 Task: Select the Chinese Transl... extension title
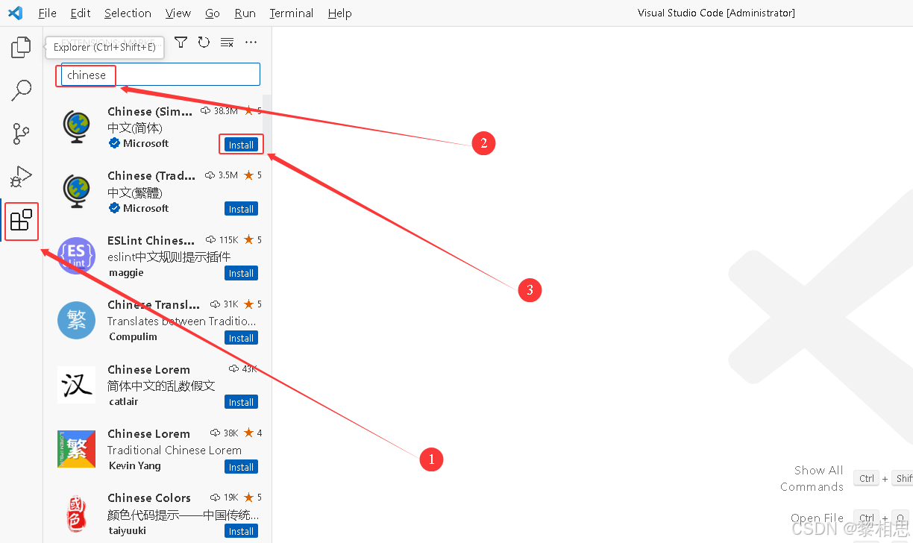click(x=154, y=304)
